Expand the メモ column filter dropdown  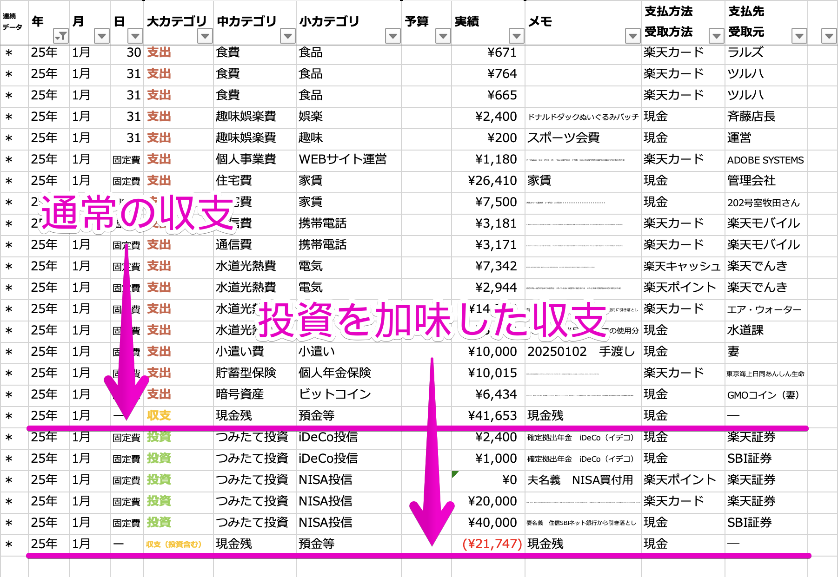[632, 36]
